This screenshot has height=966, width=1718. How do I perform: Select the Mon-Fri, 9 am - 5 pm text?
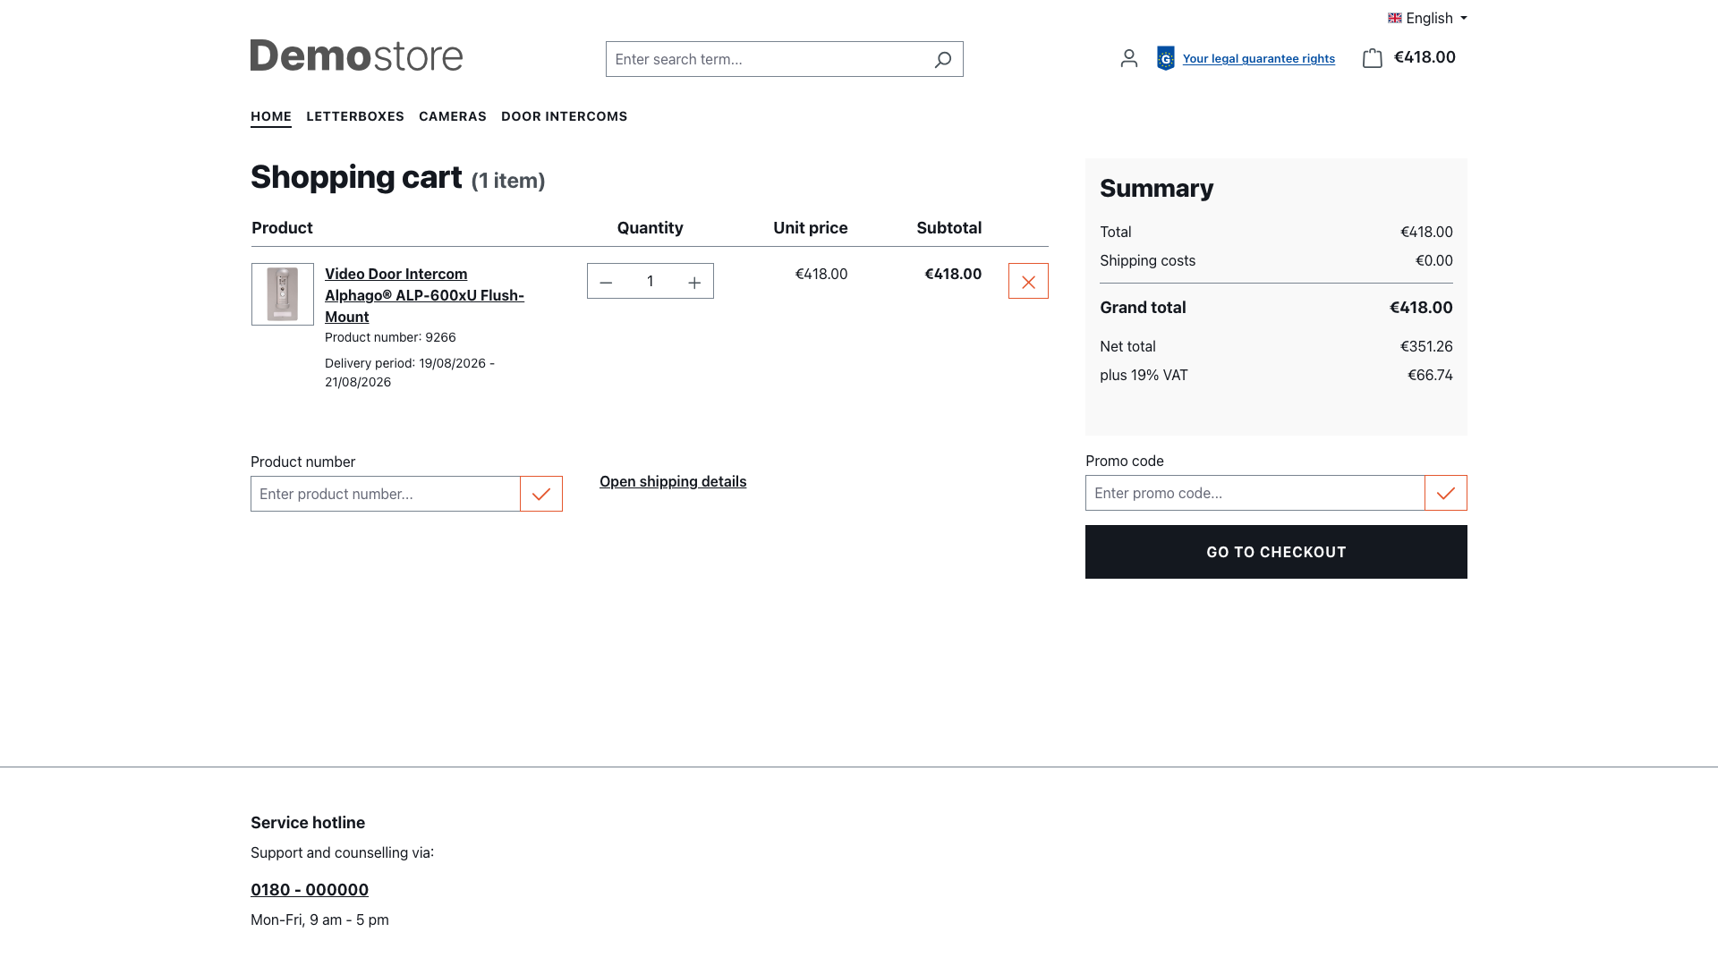(319, 919)
